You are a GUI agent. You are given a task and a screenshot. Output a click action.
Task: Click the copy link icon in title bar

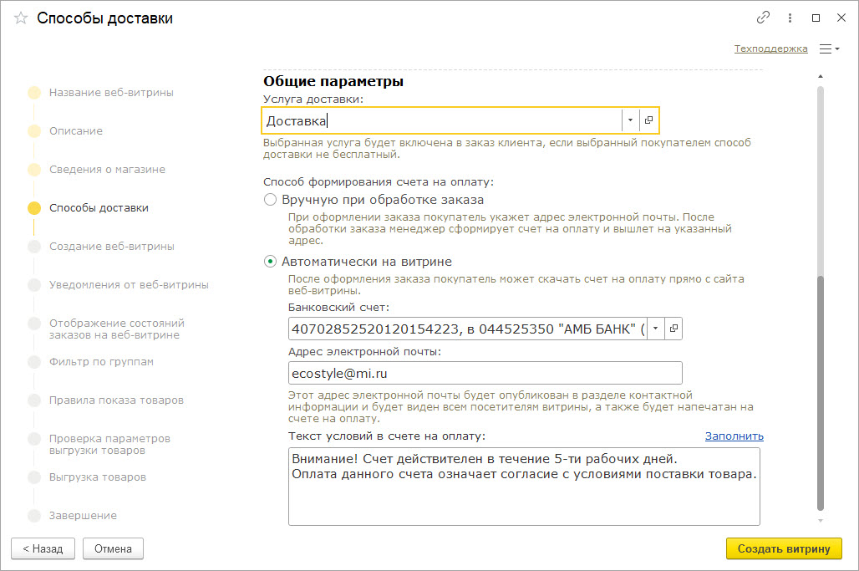coord(763,18)
